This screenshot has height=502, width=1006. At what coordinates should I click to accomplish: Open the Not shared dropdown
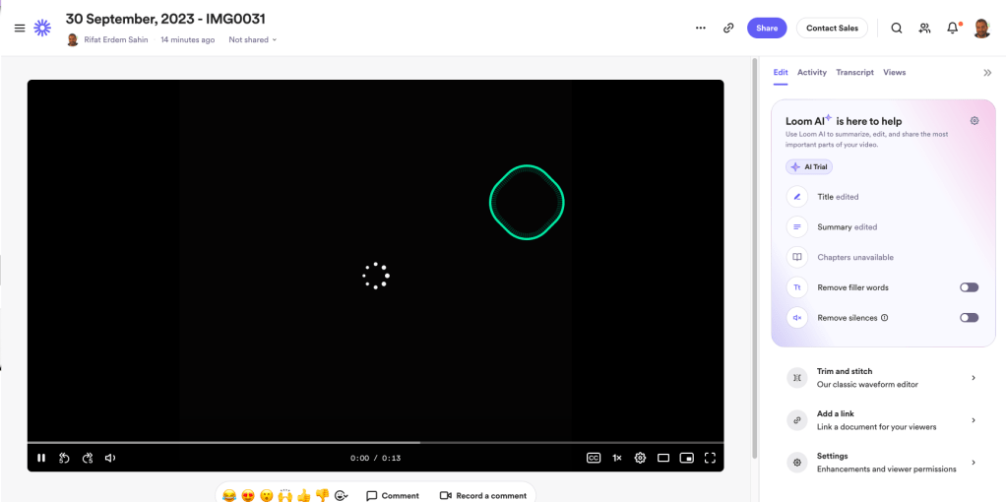point(253,39)
